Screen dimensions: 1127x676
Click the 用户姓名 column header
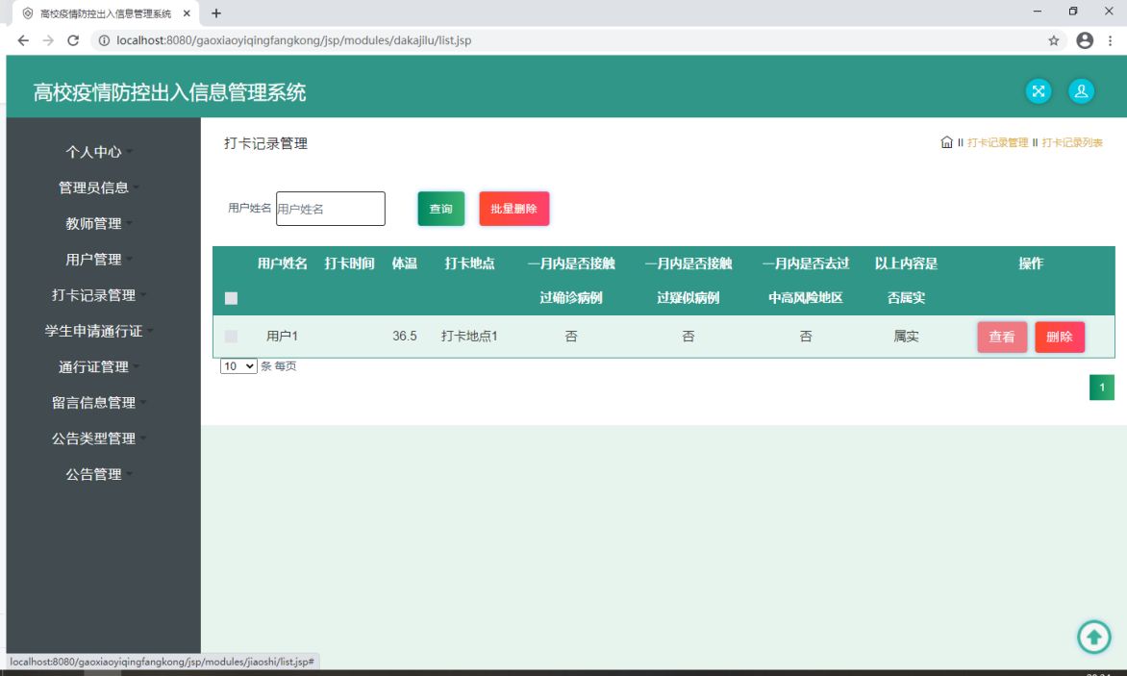pyautogui.click(x=283, y=263)
